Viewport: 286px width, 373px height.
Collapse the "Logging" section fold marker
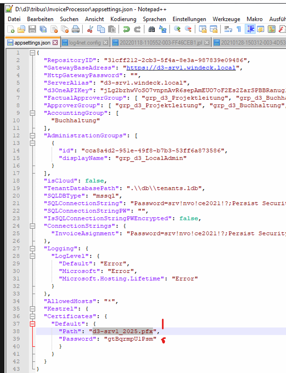coord(32,249)
